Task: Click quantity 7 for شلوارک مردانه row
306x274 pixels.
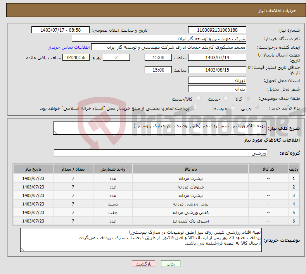Action: (73, 187)
